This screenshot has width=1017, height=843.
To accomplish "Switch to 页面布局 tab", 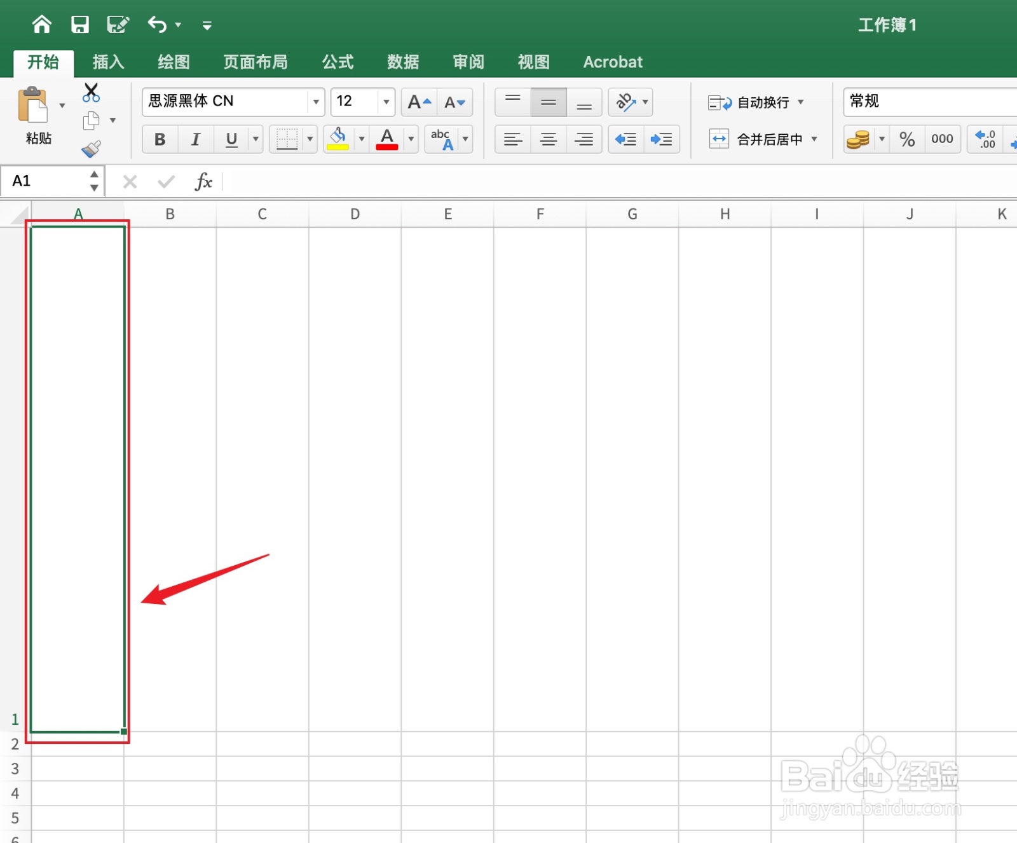I will 256,62.
